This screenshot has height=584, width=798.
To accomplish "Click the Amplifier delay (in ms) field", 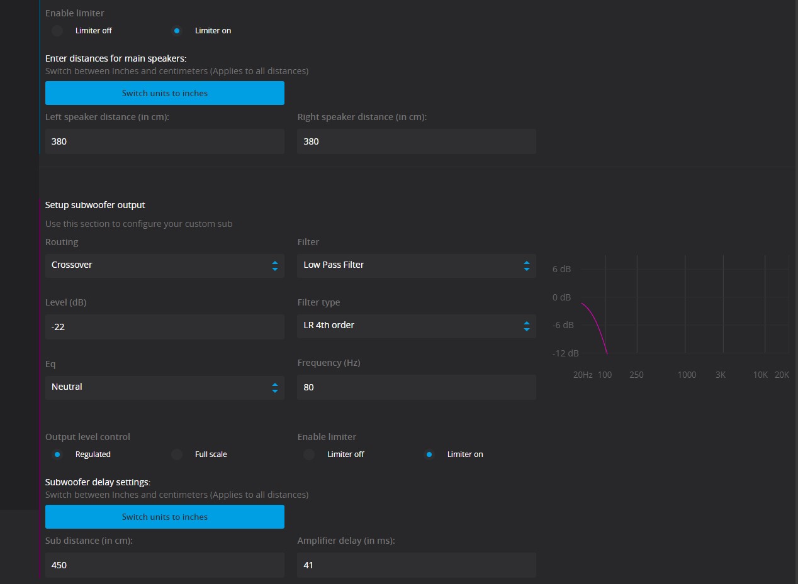I will coord(417,565).
